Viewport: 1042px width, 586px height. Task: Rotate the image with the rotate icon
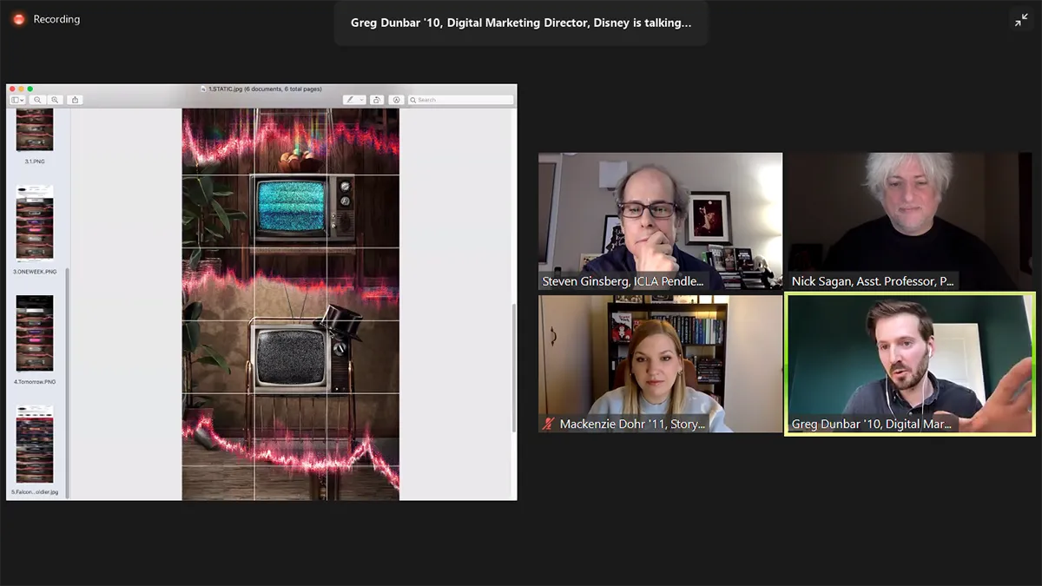tap(375, 99)
